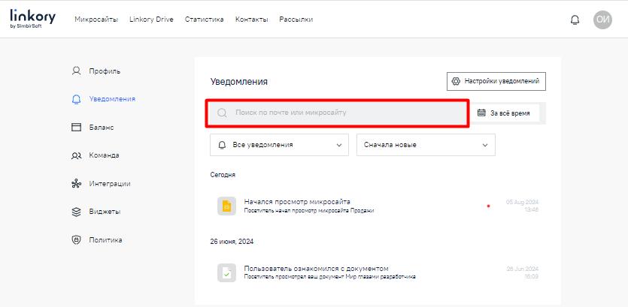Click the Профиль person icon in sidebar
This screenshot has height=307, width=628.
pos(76,71)
